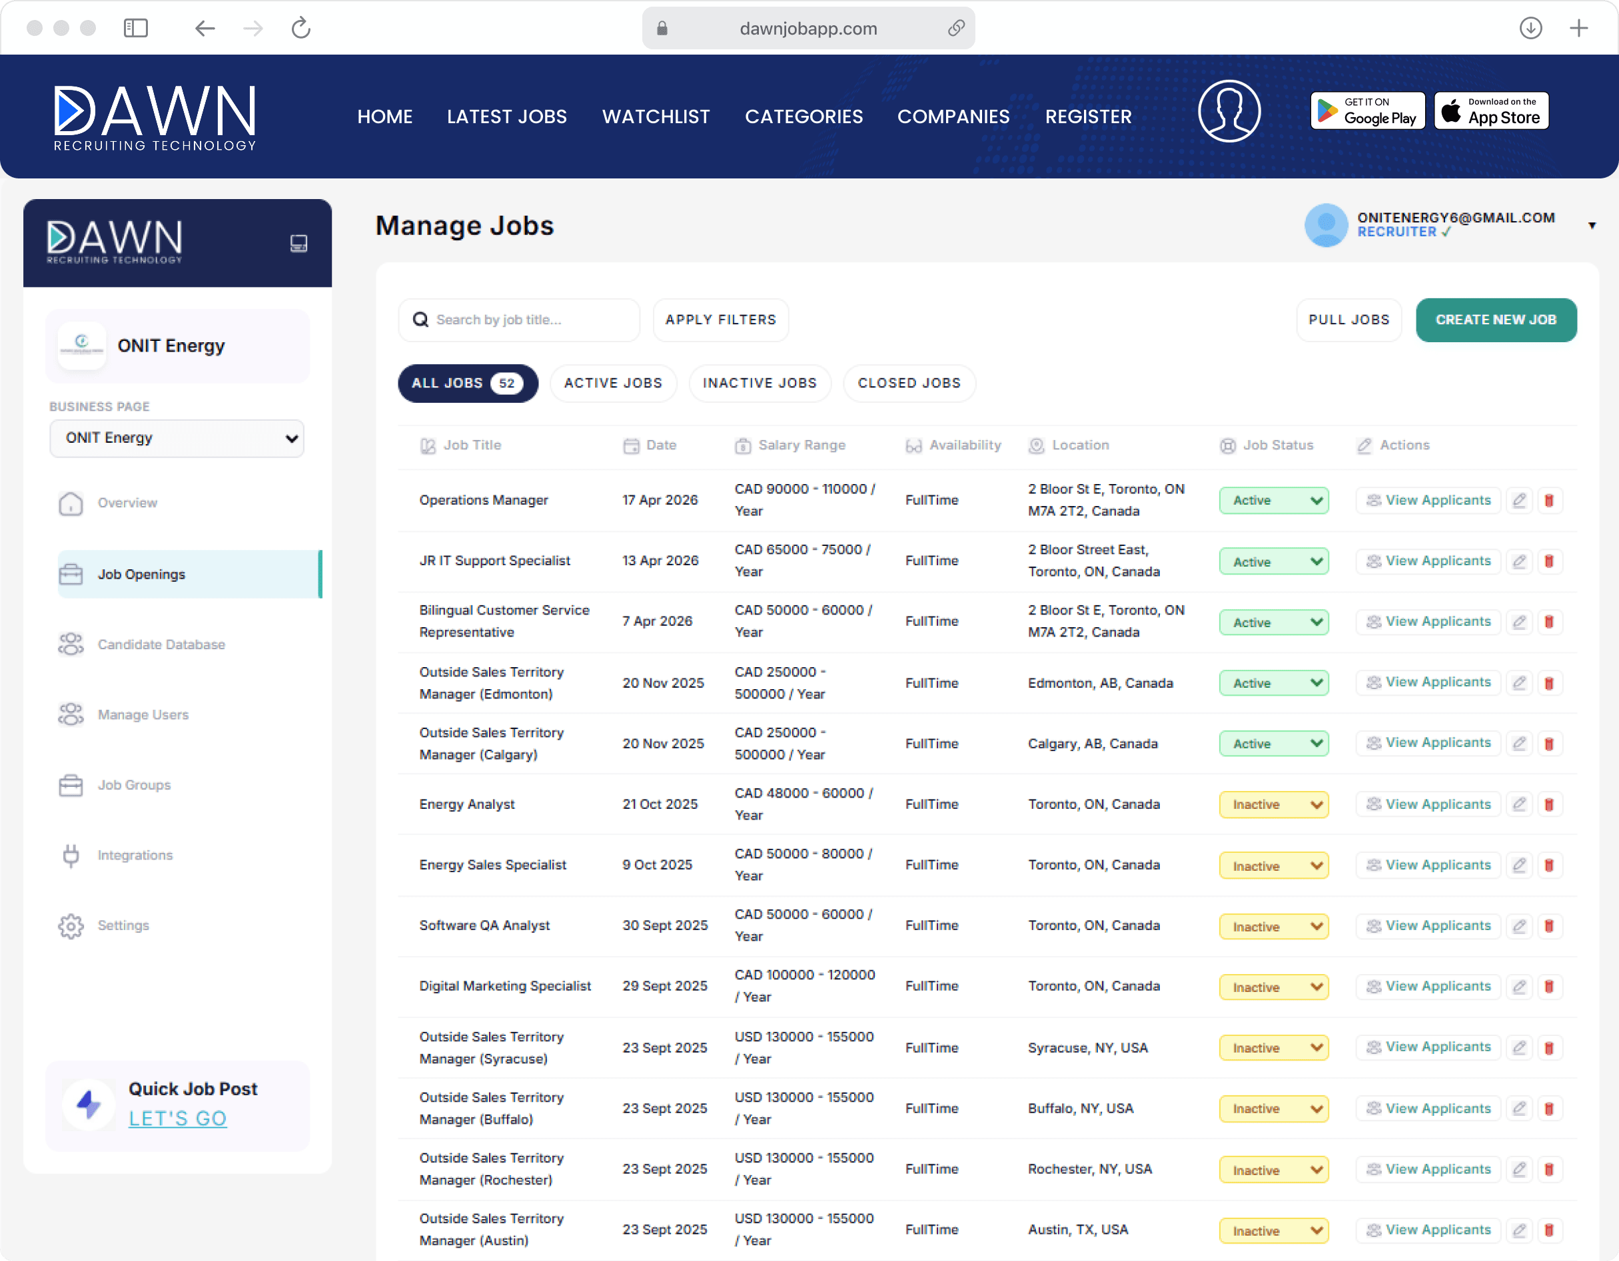Screen dimensions: 1619x1261
Task: Click the profile avatar icon in navbar
Action: click(x=1229, y=111)
